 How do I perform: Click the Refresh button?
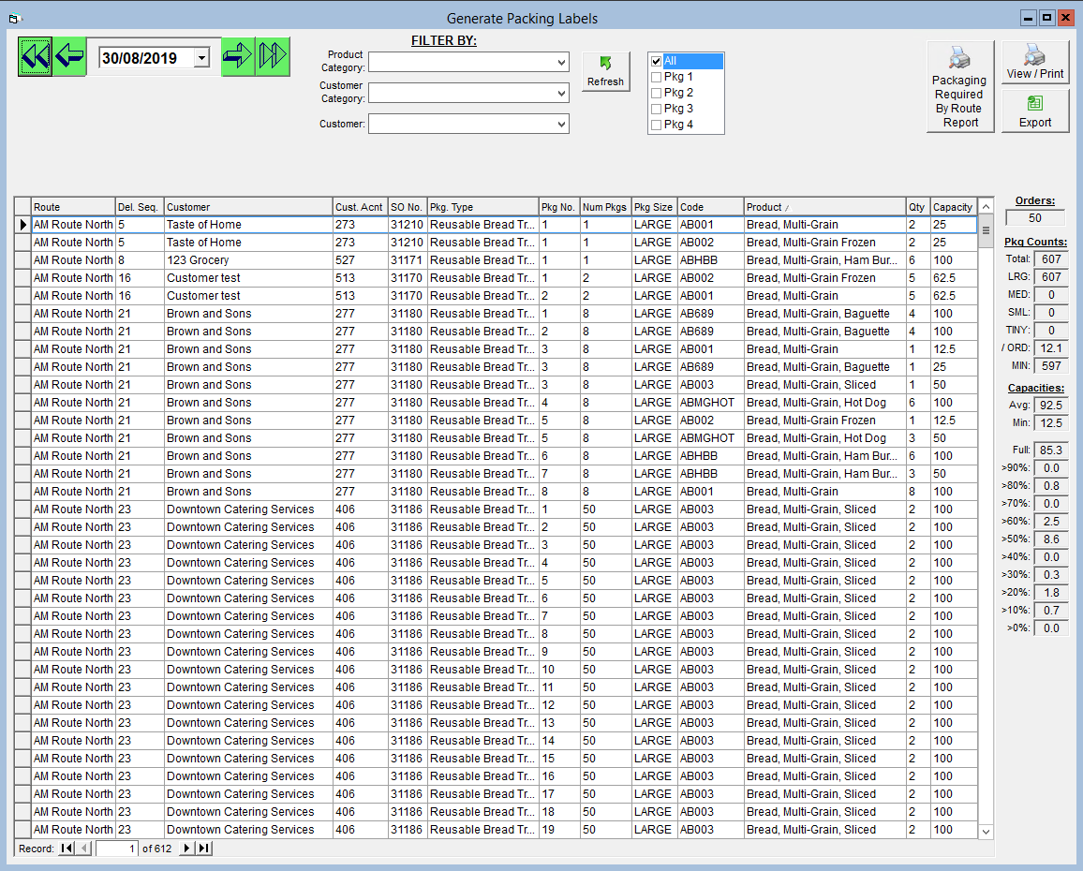coord(606,72)
